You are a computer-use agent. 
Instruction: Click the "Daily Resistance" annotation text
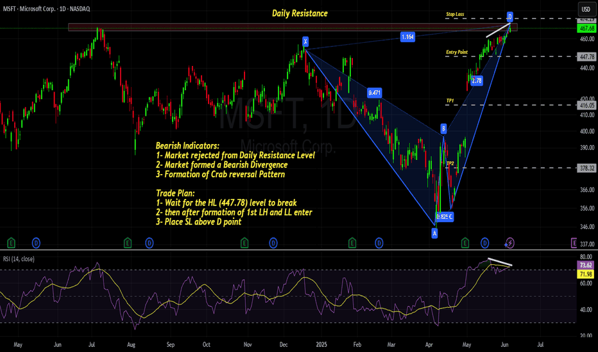point(300,13)
